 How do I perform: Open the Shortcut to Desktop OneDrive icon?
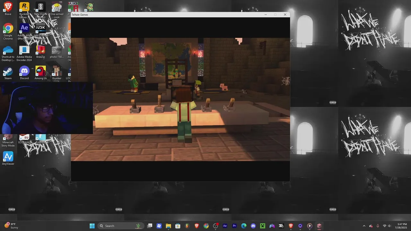coord(8,53)
